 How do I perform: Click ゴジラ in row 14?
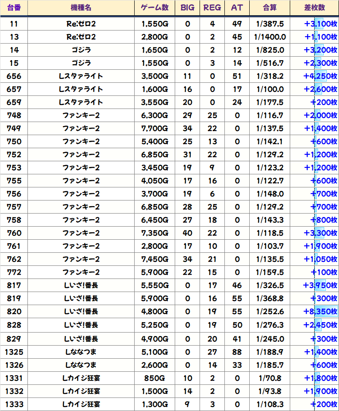click(81, 50)
